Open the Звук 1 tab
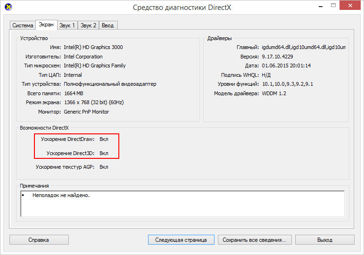This screenshot has height=255, width=364. pyautogui.click(x=67, y=25)
